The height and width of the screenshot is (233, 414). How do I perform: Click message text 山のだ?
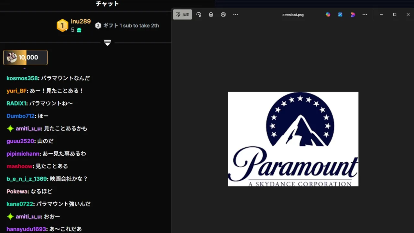(x=45, y=141)
